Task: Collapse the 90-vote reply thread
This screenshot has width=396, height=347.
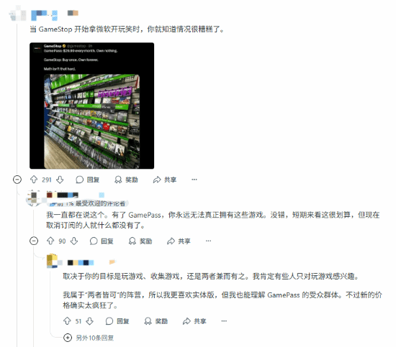Action: click(34, 241)
